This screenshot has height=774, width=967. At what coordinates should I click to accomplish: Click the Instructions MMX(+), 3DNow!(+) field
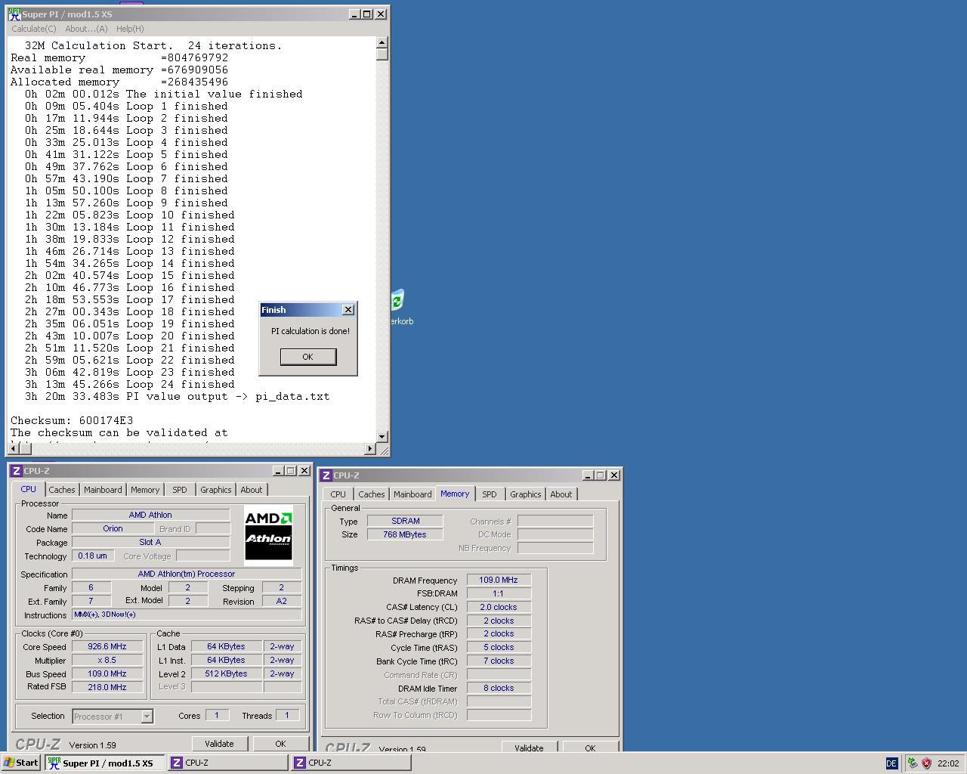[x=187, y=615]
